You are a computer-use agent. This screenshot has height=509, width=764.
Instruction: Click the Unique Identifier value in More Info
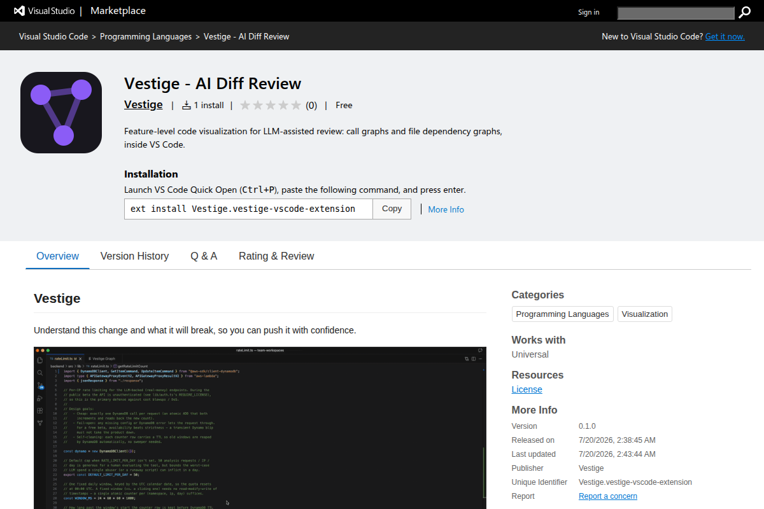[x=635, y=482]
